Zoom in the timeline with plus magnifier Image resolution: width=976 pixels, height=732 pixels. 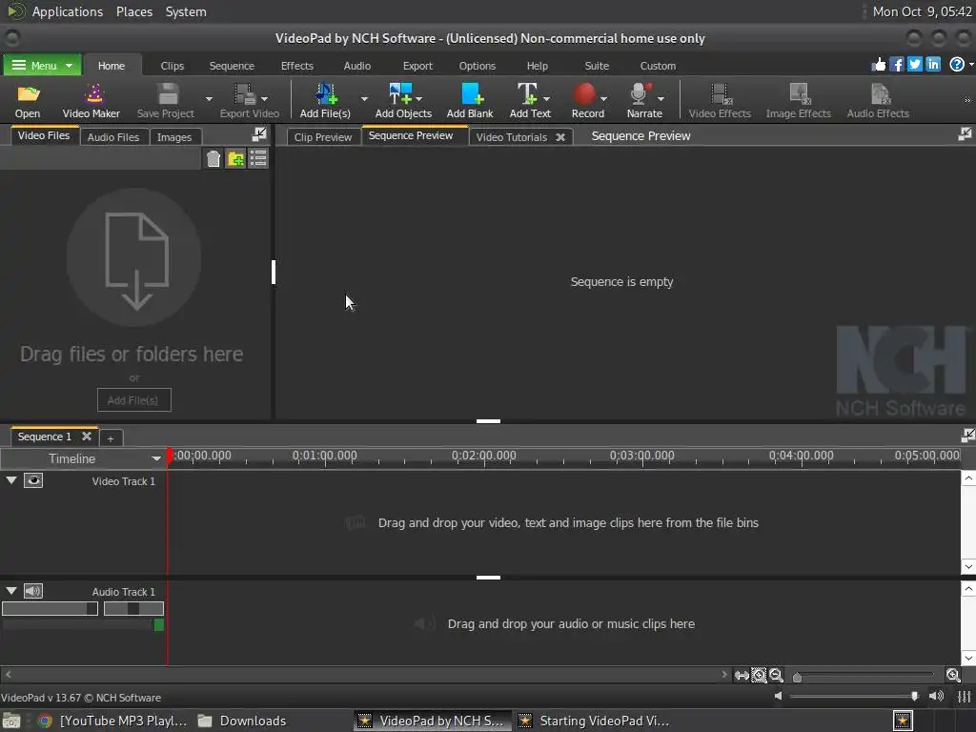pos(953,676)
